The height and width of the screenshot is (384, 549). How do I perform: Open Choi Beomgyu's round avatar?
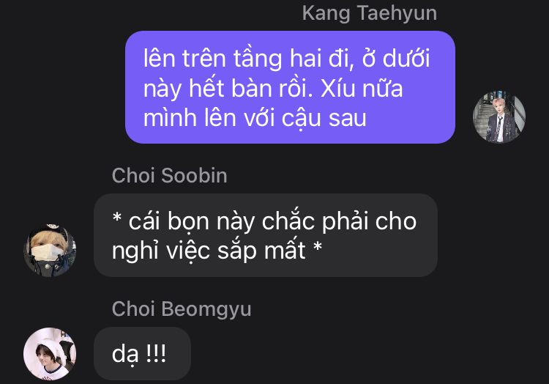coord(50,354)
